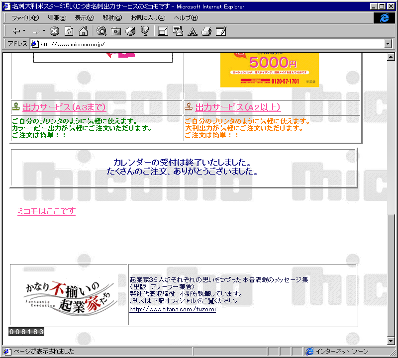Click the 弊社代表取締役 小野も執筆しています text
This screenshot has height=358, width=398.
coord(186,294)
